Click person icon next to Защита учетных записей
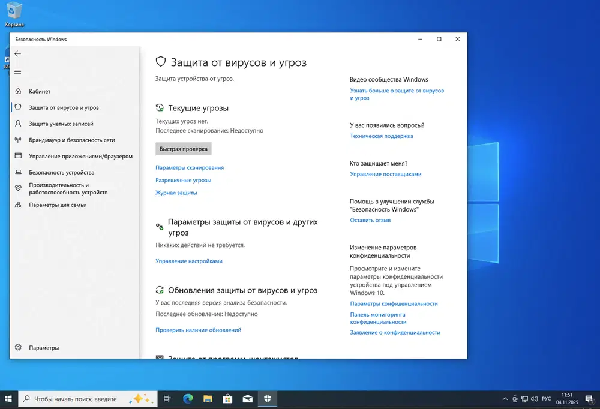 18,123
